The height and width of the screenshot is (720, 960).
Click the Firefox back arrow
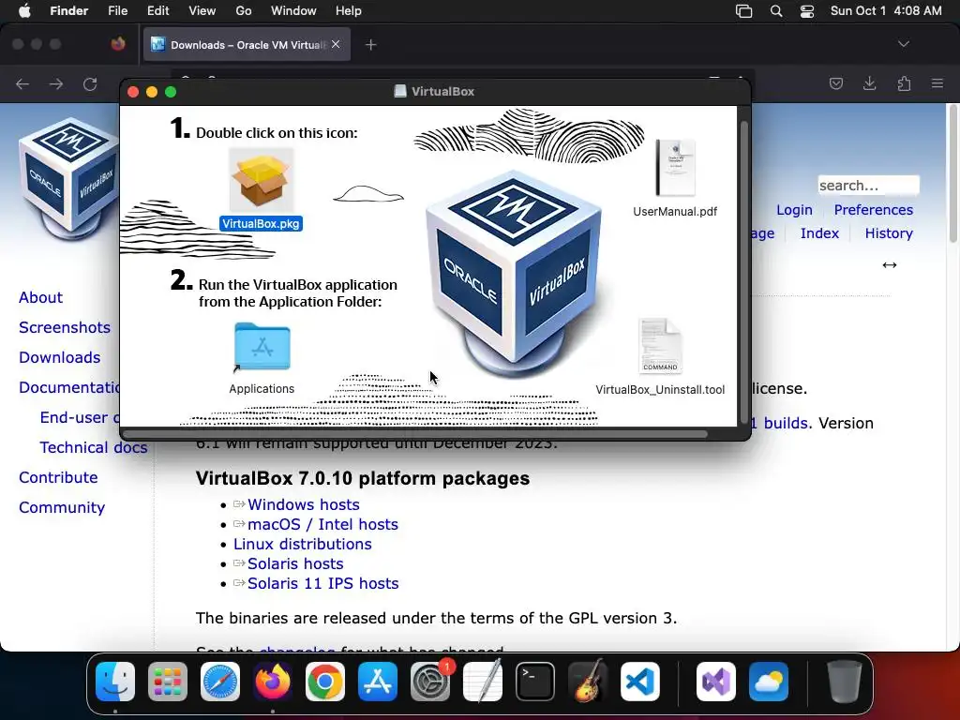coord(22,83)
